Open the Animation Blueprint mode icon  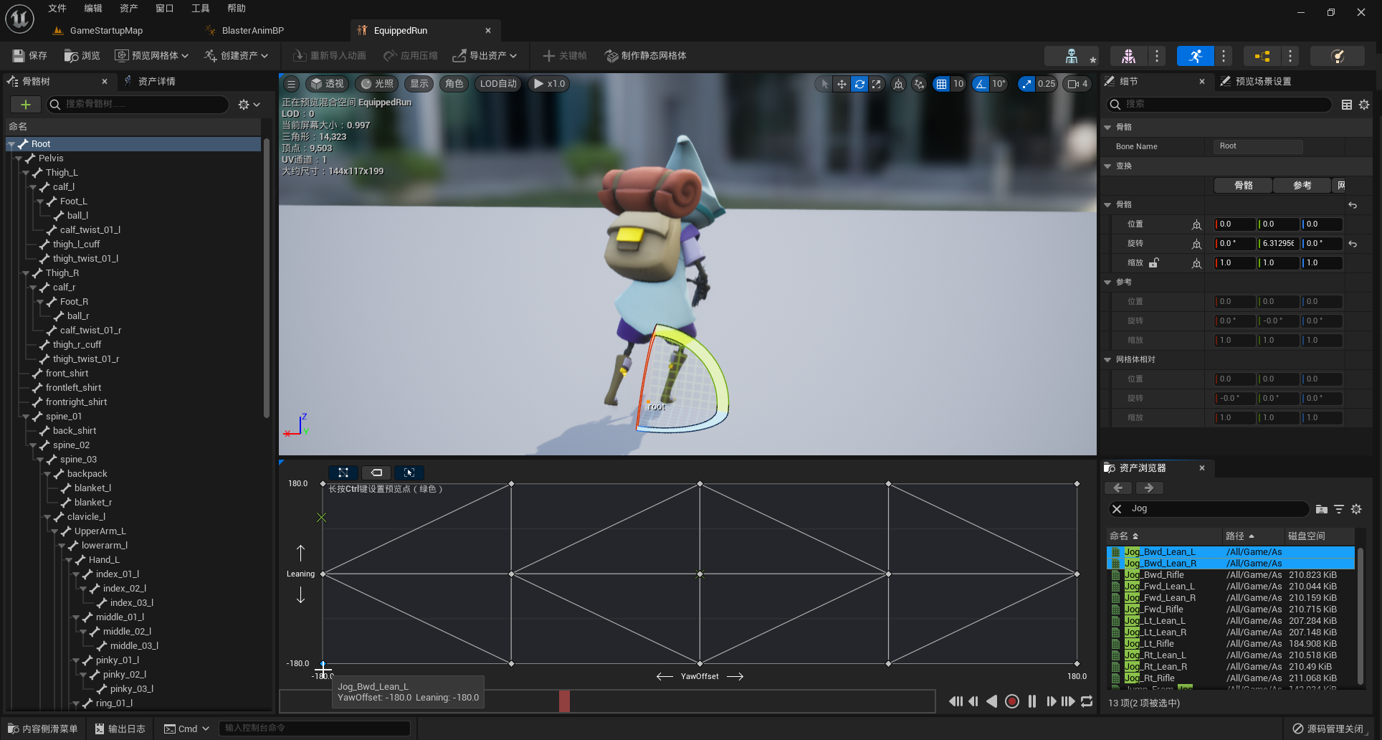pos(1262,56)
